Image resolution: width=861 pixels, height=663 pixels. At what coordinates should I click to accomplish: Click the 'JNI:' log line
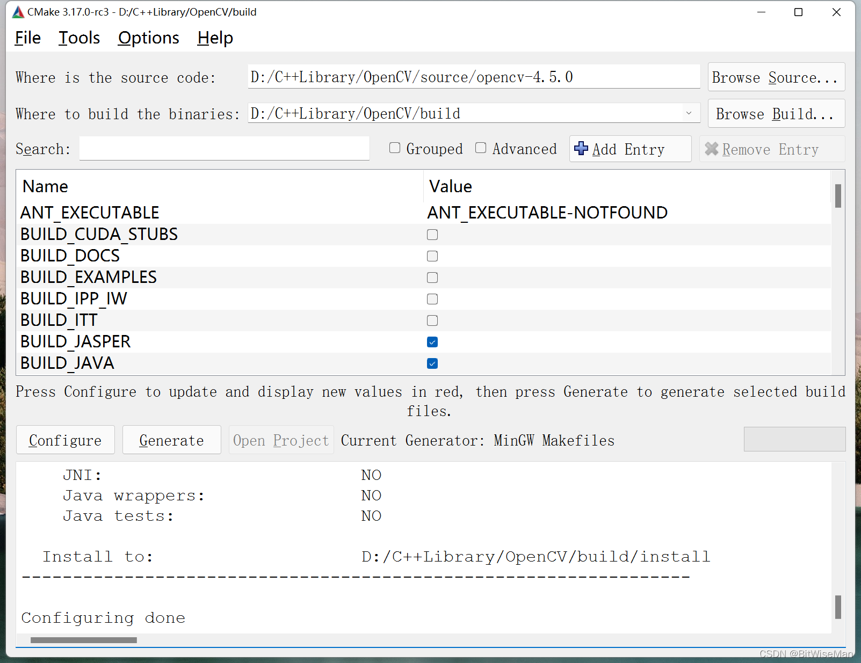[x=222, y=475]
